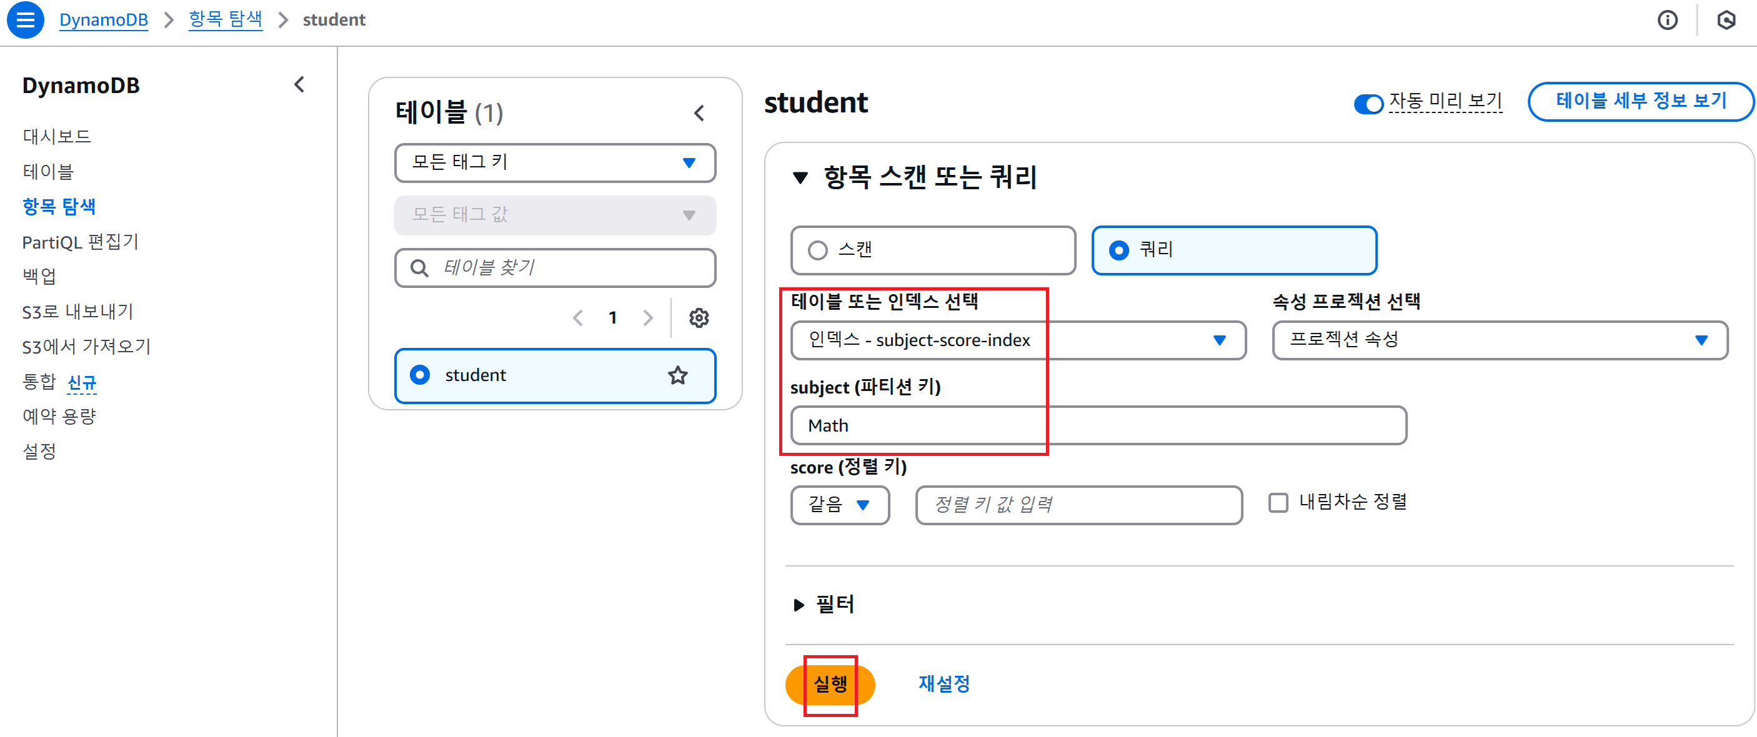The height and width of the screenshot is (737, 1757).
Task: Click the 테이블 세부 정보 보기 button
Action: (x=1640, y=102)
